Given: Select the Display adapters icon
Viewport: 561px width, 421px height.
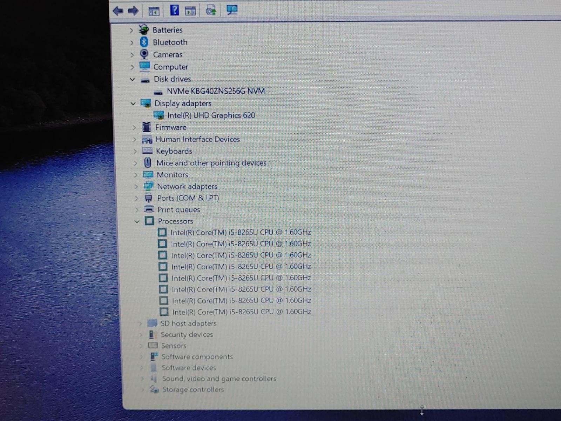Looking at the screenshot, I should pos(146,103).
